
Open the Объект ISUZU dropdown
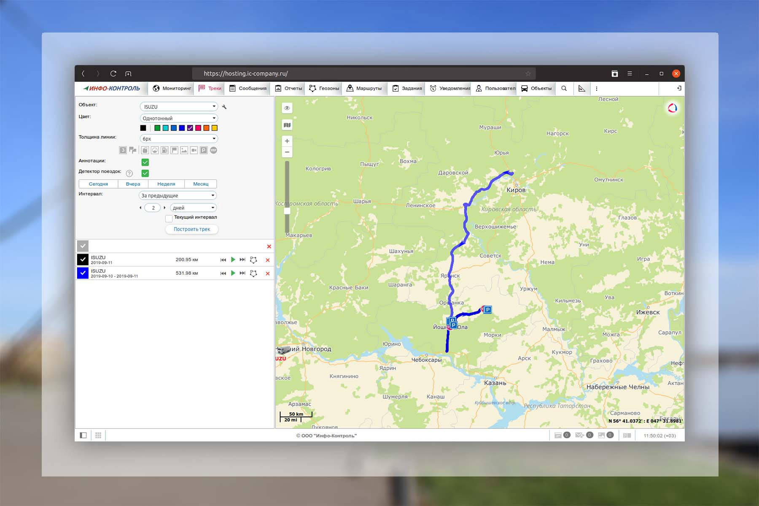click(179, 107)
